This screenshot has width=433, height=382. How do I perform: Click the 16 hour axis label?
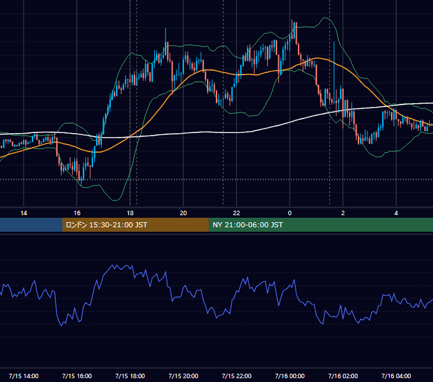pyautogui.click(x=77, y=213)
